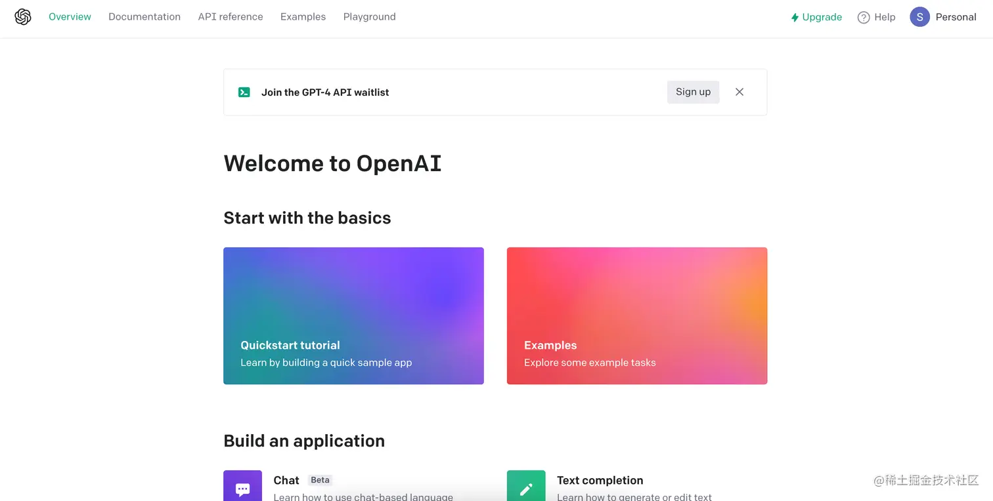Screen dimensions: 993x501
Task: Click the Text completion heading
Action: click(600, 481)
